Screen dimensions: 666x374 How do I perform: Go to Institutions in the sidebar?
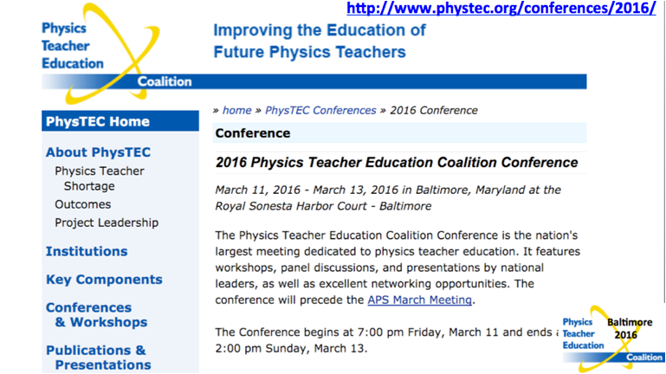(x=87, y=251)
